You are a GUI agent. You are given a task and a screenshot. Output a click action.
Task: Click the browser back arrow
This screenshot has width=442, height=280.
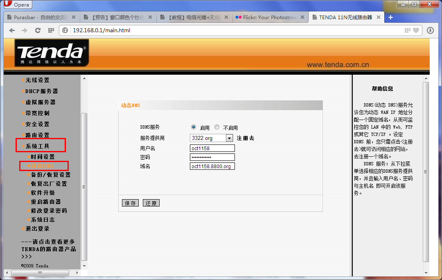(12, 30)
